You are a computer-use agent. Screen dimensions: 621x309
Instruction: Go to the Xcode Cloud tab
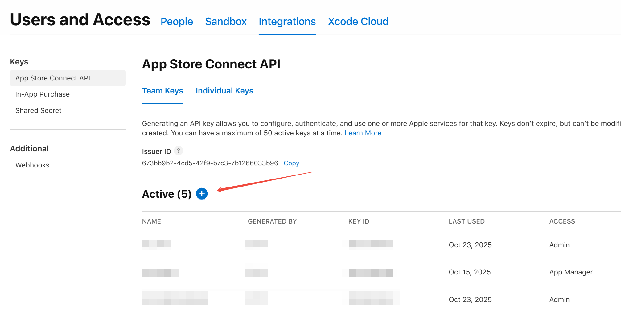[358, 22]
